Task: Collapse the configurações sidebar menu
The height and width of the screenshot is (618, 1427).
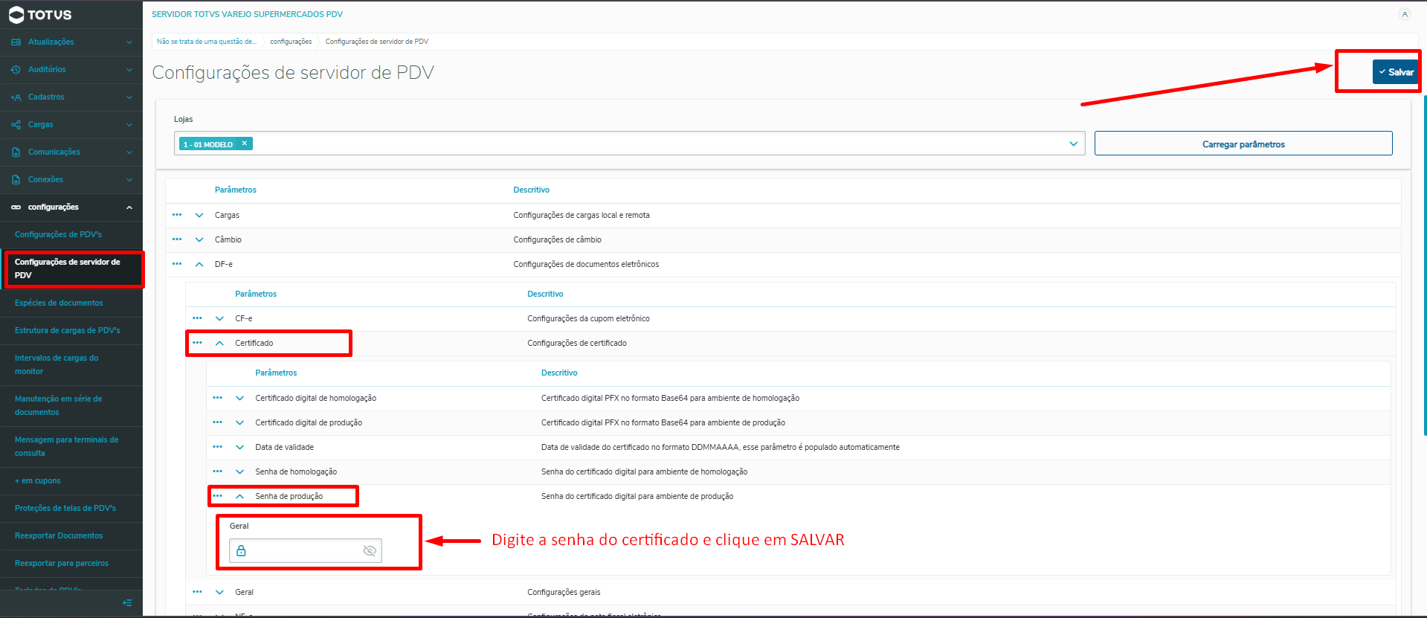Action: pyautogui.click(x=129, y=207)
